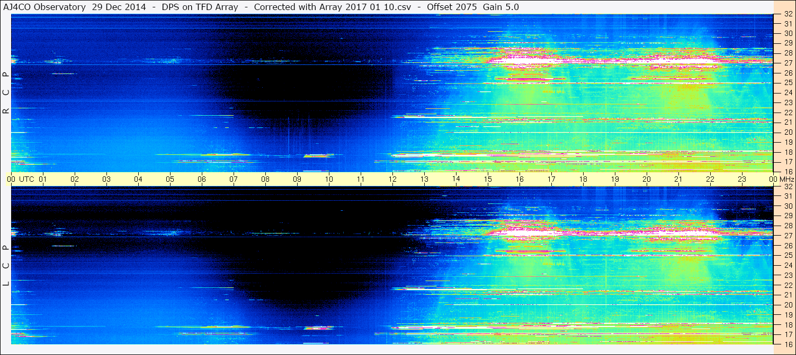
Task: Select the 31 MHz label of LCP panel
Action: [788, 196]
